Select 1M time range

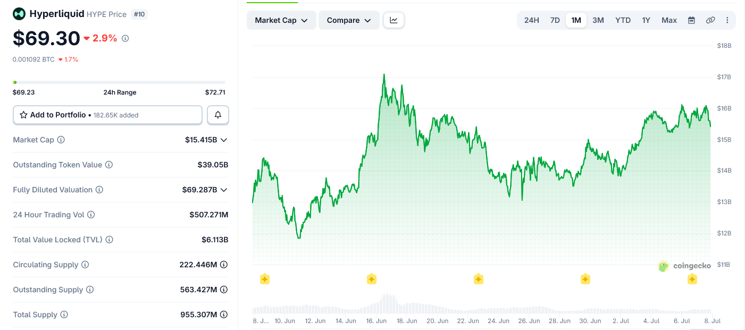point(576,20)
